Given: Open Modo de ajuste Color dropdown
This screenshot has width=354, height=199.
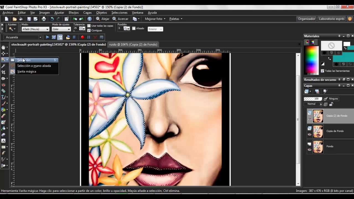Looking at the screenshot, I should point(61,29).
